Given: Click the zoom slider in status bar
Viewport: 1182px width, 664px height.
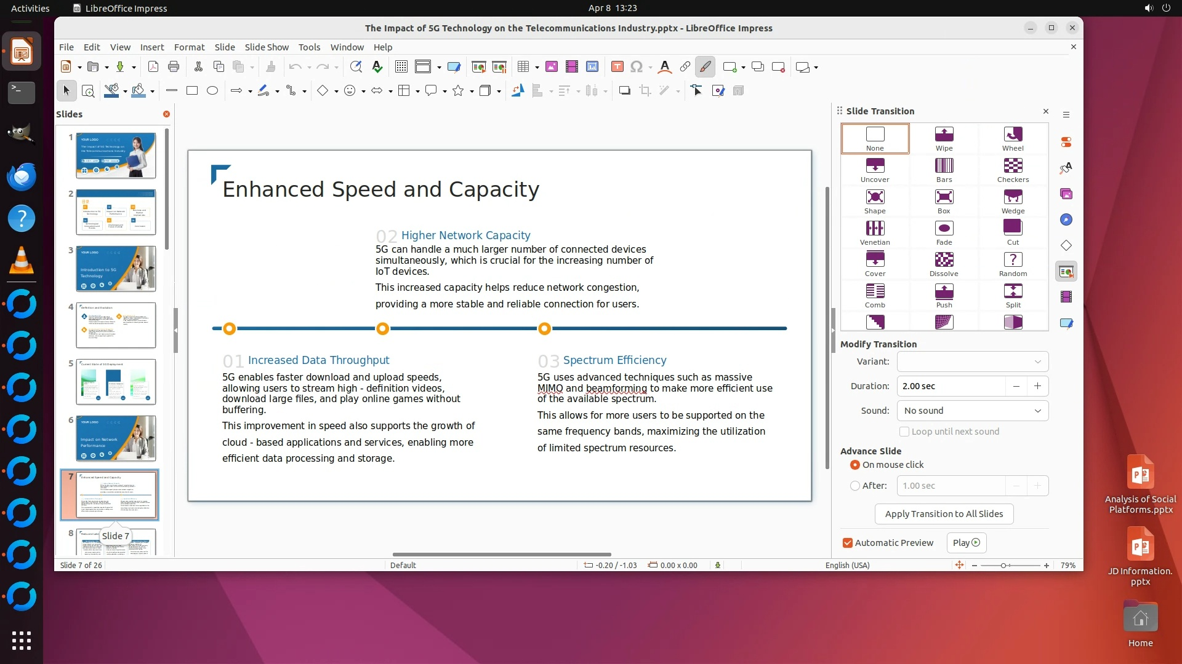Looking at the screenshot, I should point(1004,566).
